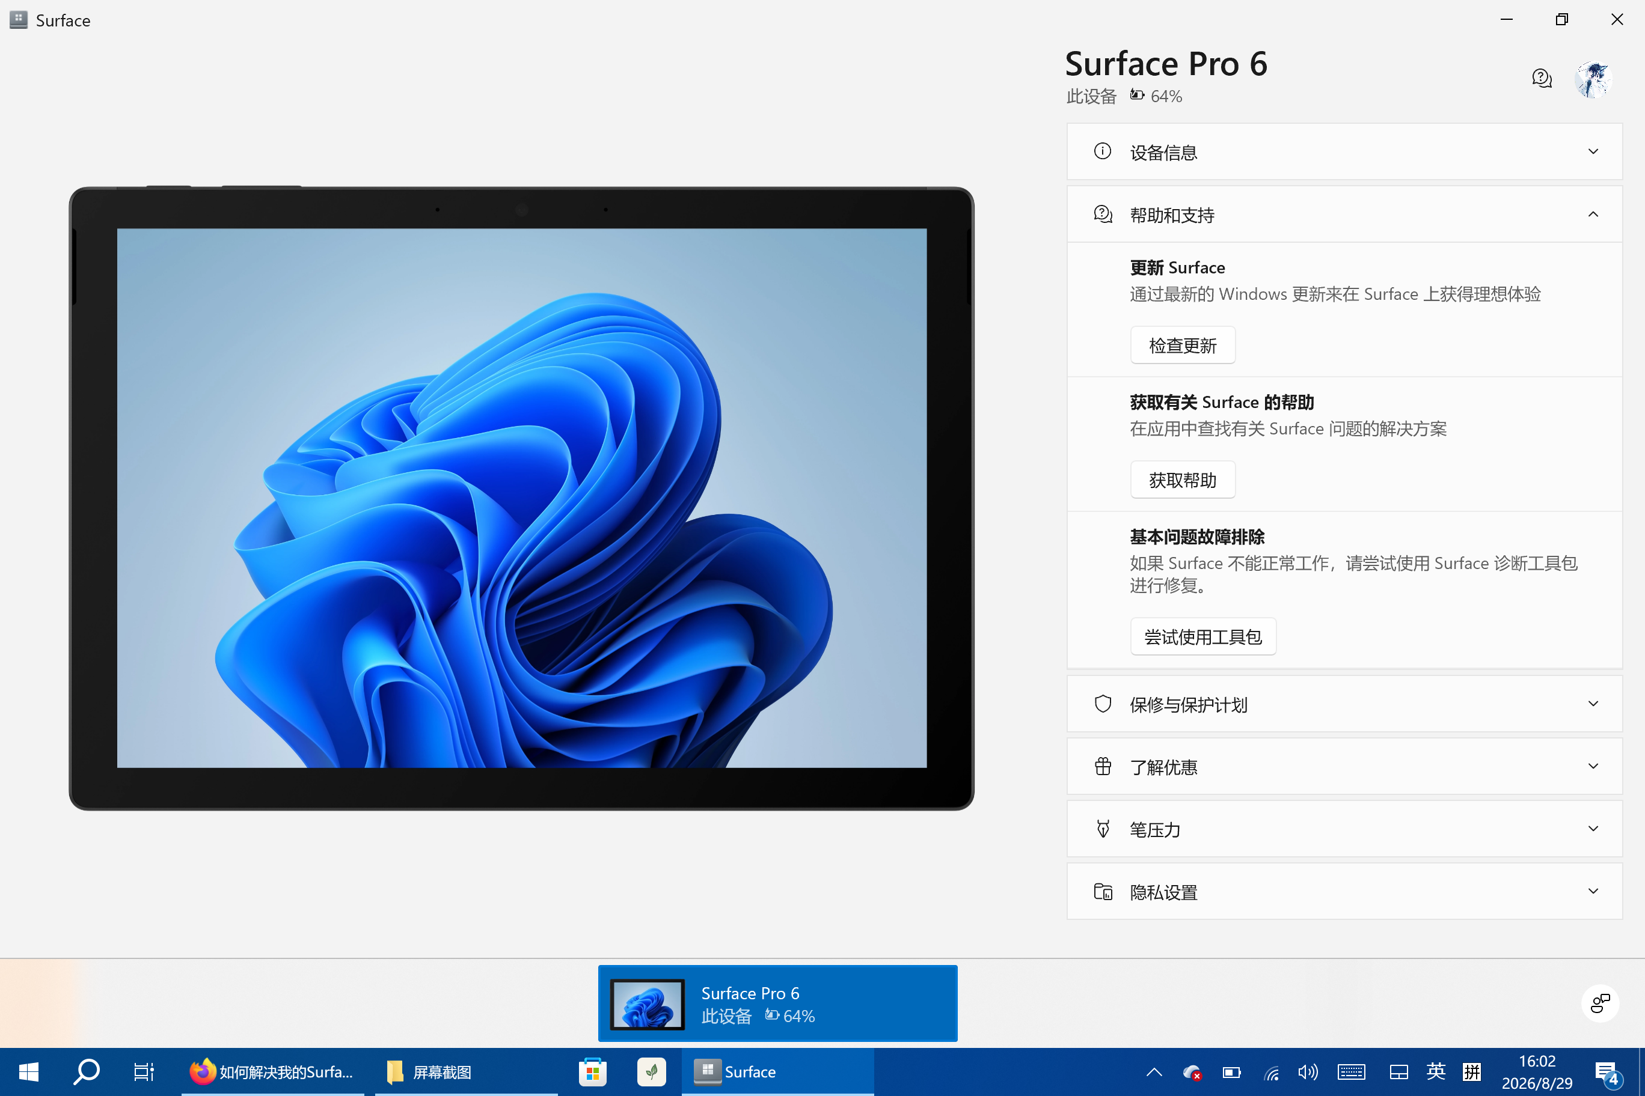Expand the 了解优惠 section chevron
Image resolution: width=1645 pixels, height=1096 pixels.
click(1593, 766)
